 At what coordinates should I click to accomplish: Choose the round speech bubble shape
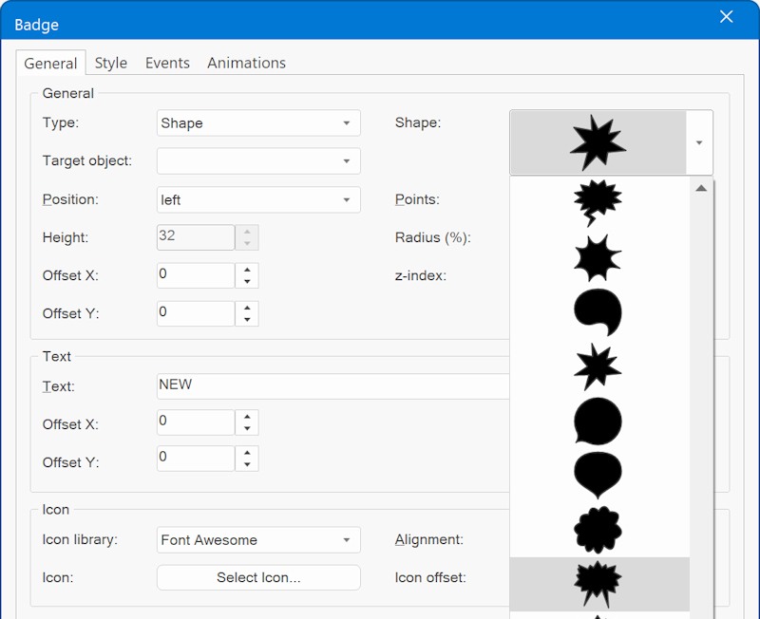[598, 422]
